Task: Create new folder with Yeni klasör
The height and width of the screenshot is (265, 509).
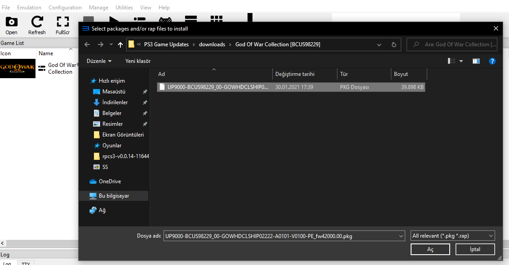Action: coord(138,61)
